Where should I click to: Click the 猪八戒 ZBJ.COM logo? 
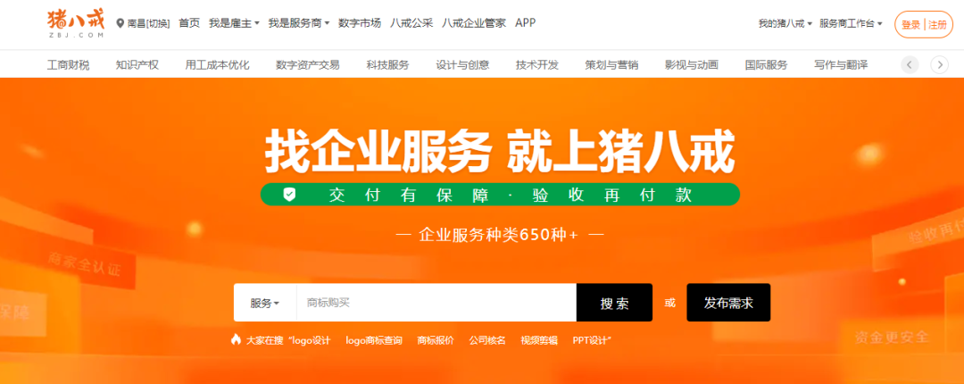(x=76, y=24)
